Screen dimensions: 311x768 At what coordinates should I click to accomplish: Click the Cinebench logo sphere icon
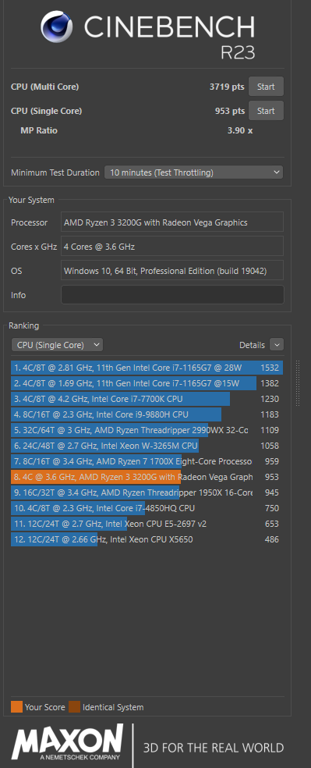[x=57, y=27]
